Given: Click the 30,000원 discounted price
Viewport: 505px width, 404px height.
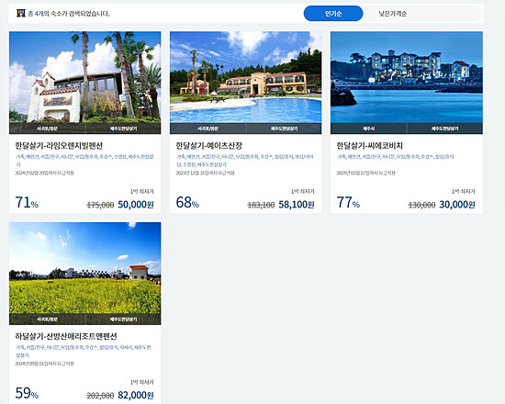Looking at the screenshot, I should 457,205.
